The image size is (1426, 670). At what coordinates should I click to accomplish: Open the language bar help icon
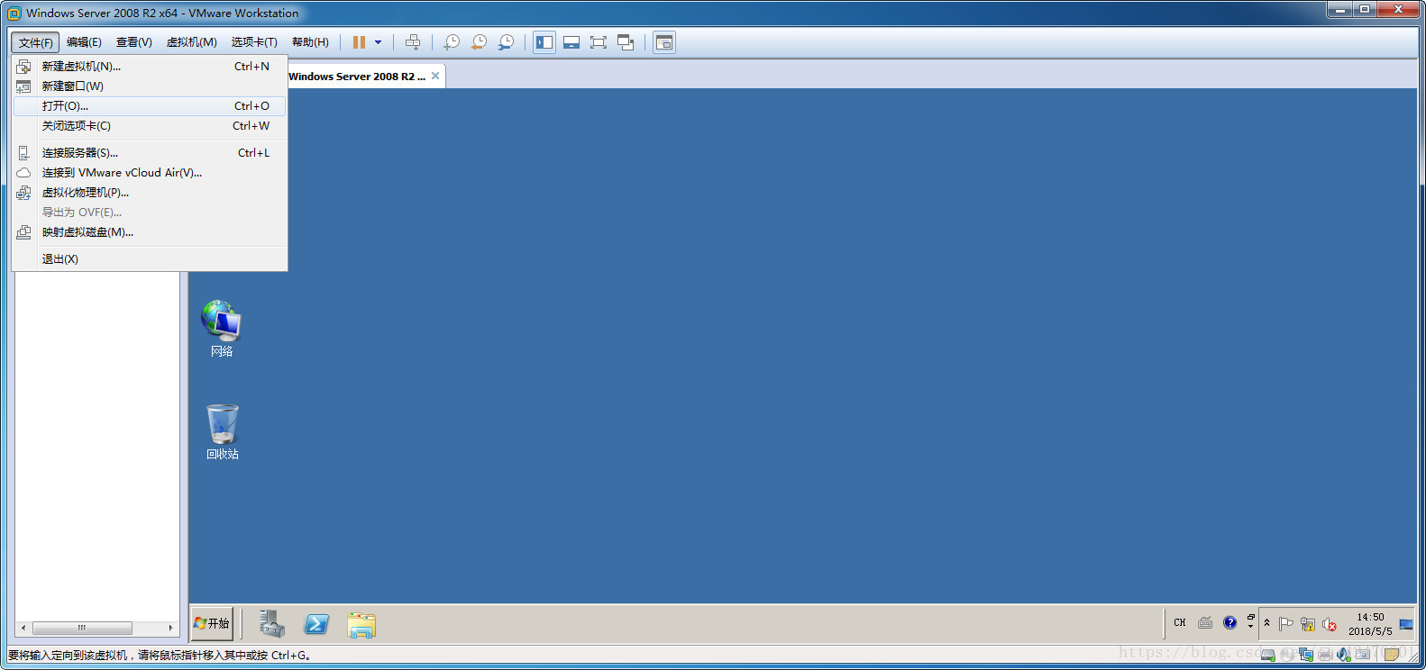1229,622
